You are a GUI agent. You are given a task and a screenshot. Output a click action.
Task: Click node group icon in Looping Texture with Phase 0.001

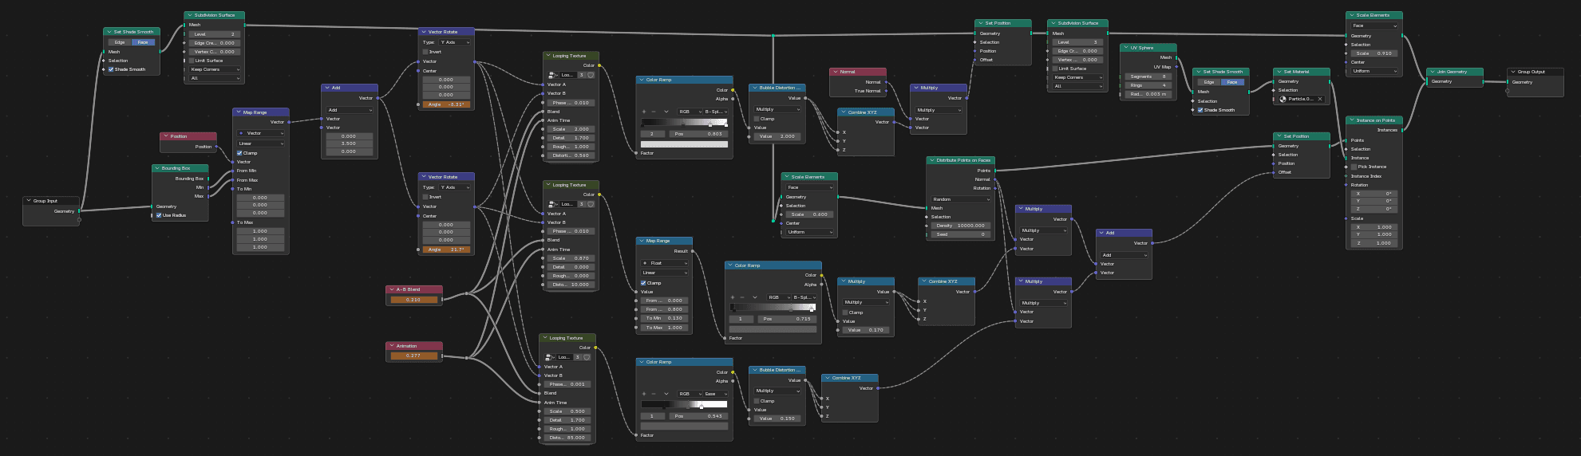(548, 357)
